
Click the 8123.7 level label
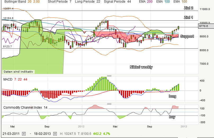[7, 46]
